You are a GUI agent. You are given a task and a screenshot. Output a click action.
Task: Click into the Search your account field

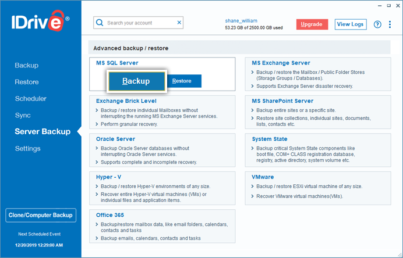click(x=138, y=23)
